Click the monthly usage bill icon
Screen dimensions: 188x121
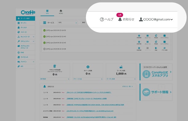tap(55, 66)
